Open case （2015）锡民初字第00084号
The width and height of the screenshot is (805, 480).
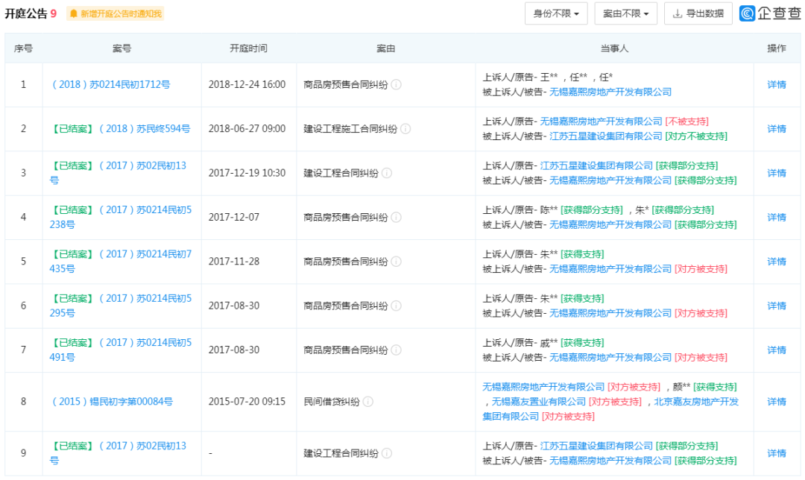112,402
